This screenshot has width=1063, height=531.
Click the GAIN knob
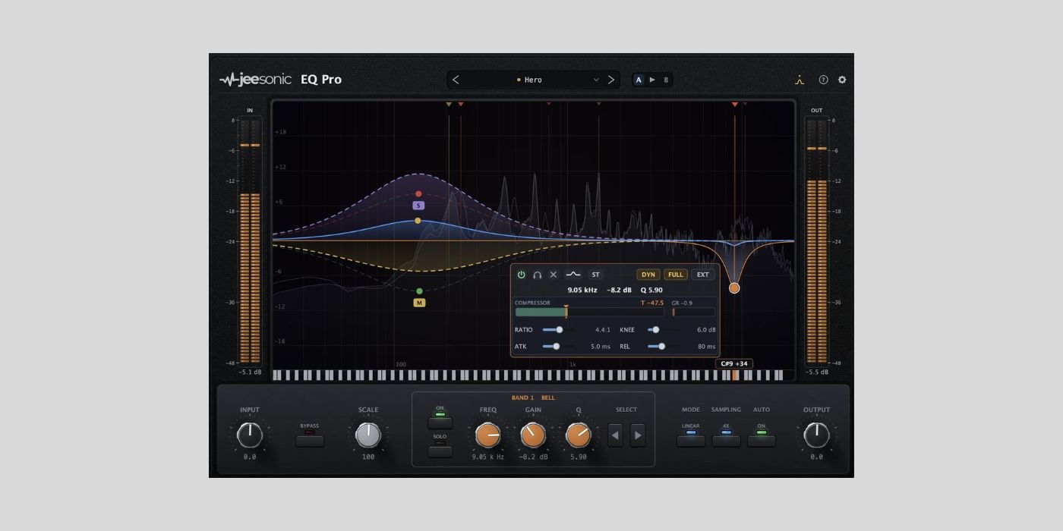click(x=533, y=435)
